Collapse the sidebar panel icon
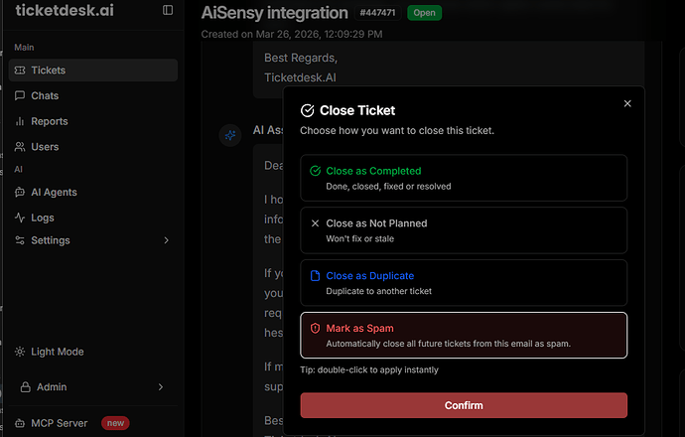 [168, 10]
